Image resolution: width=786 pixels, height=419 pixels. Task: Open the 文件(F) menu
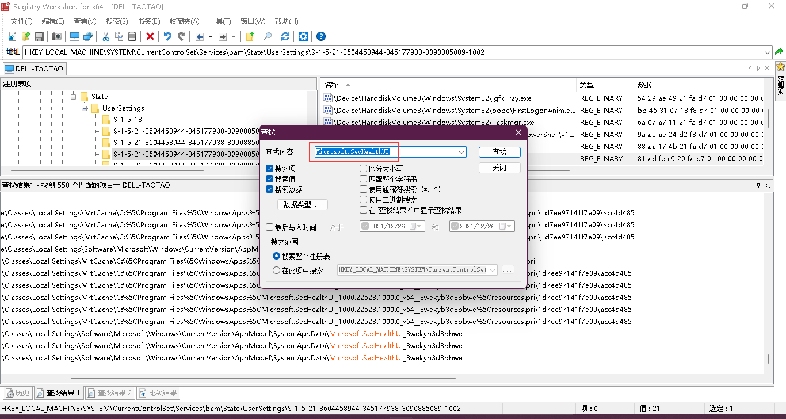pyautogui.click(x=22, y=21)
